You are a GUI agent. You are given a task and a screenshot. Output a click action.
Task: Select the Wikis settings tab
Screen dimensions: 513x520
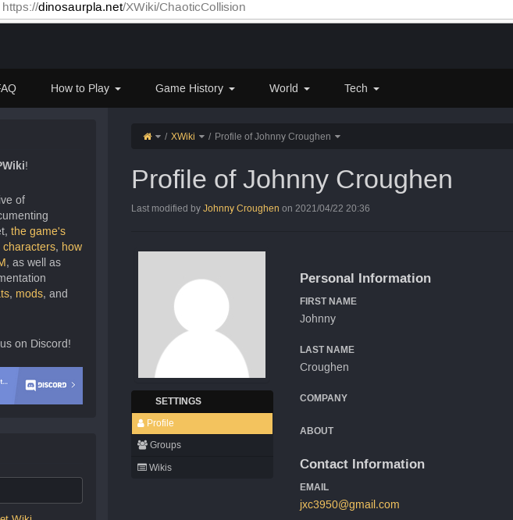(x=202, y=468)
